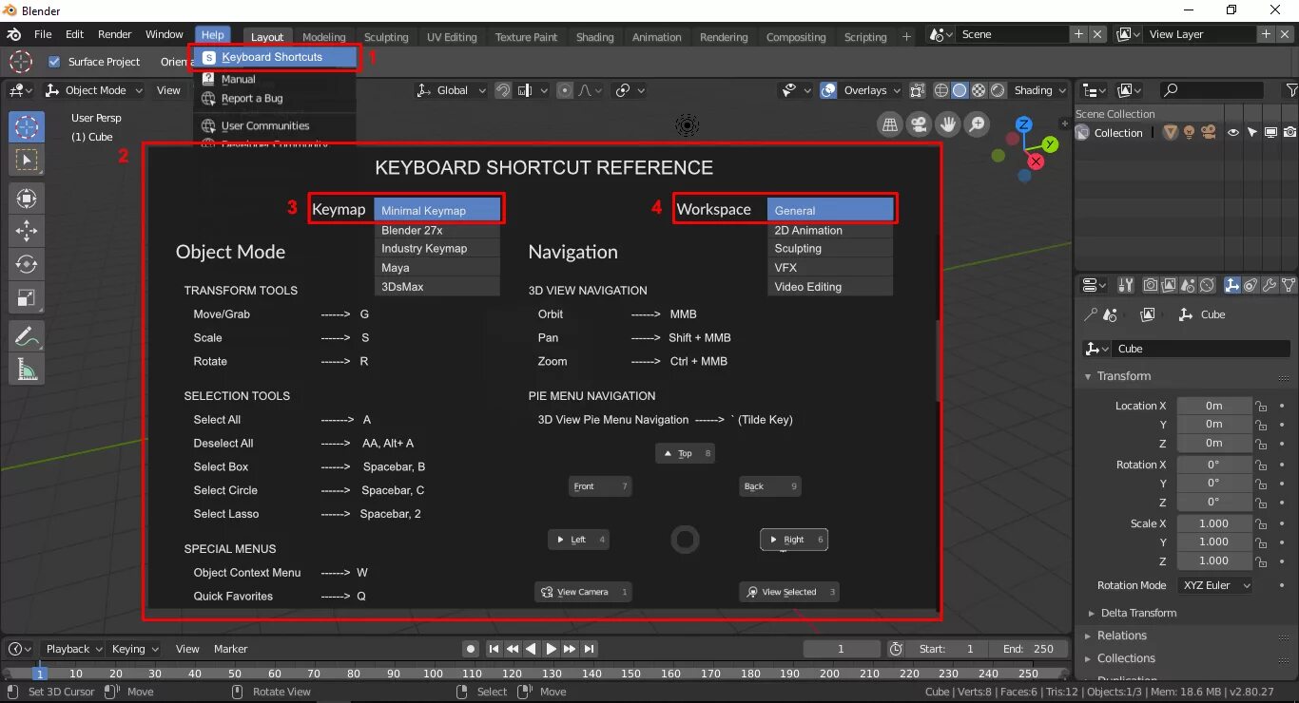
Task: Jump to timeline start frame
Action: pyautogui.click(x=494, y=649)
